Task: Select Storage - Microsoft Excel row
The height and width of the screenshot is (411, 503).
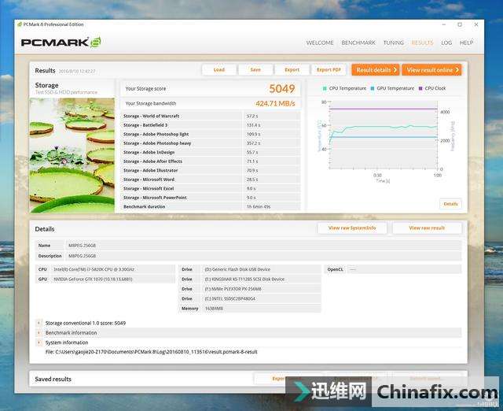Action: [x=211, y=189]
